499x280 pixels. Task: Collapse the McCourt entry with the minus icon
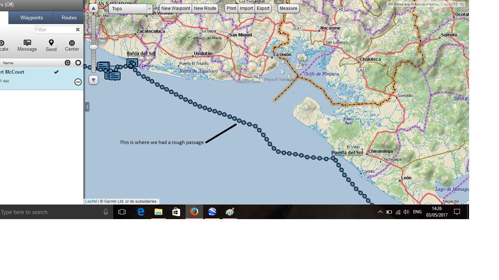(x=78, y=82)
